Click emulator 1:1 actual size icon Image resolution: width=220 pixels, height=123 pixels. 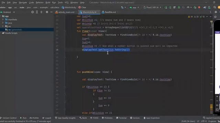[x=217, y=105]
